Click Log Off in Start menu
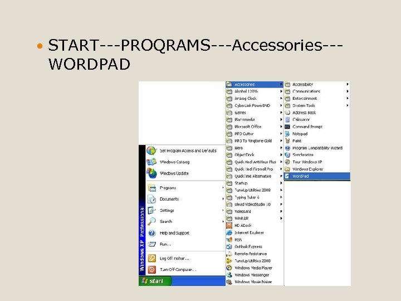 click(x=185, y=258)
